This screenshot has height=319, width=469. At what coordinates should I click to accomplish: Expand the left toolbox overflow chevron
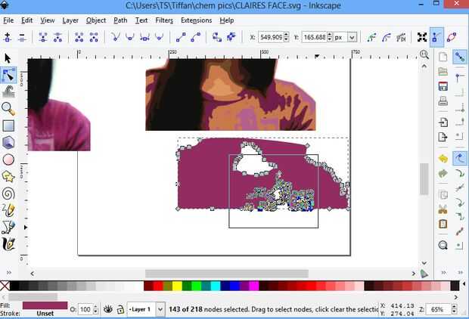(x=9, y=272)
